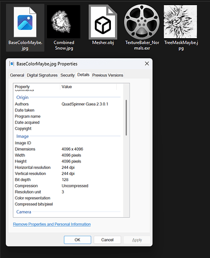
Task: Switch to the General tab
Action: (x=17, y=75)
